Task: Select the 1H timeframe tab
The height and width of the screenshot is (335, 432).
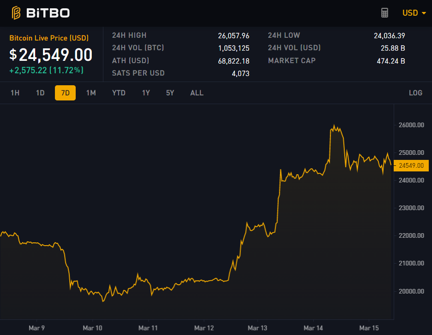Action: click(x=15, y=93)
